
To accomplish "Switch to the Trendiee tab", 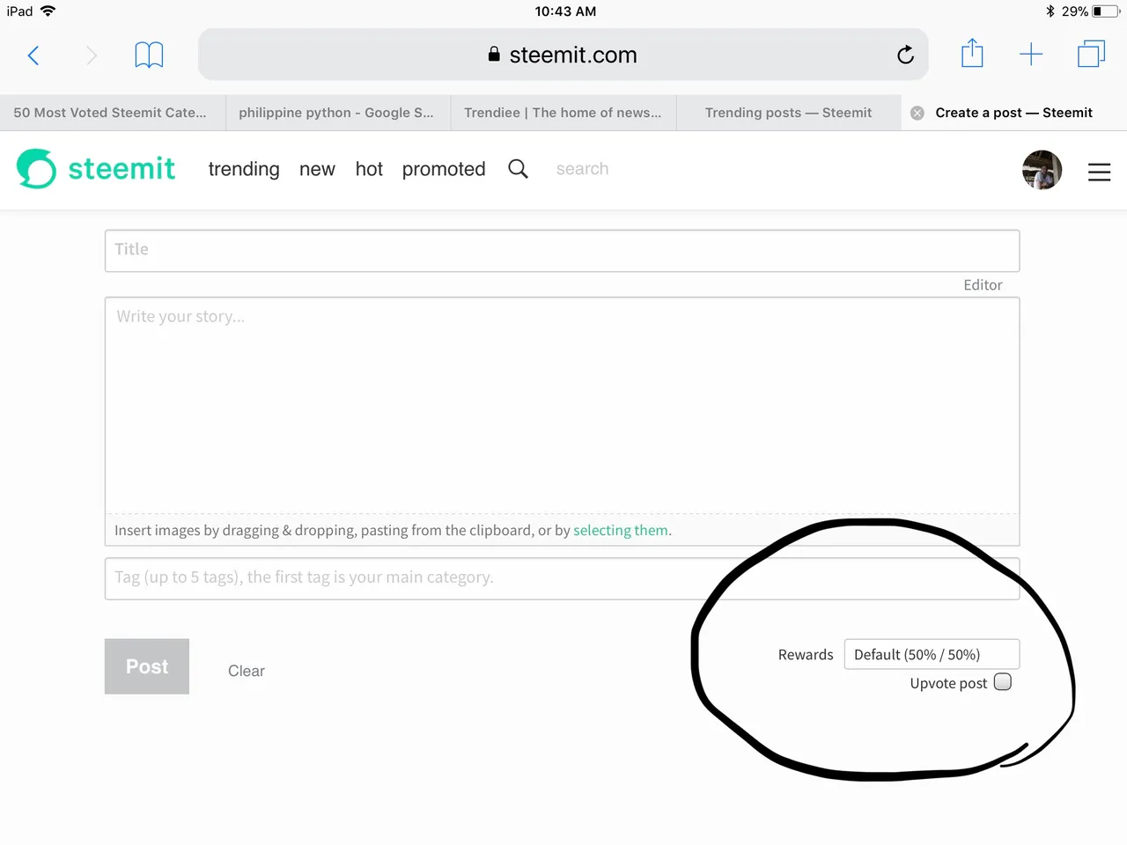I will click(563, 113).
